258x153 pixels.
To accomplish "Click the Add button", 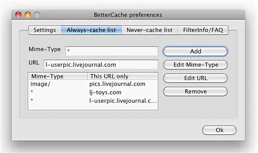I will click(195, 51).
